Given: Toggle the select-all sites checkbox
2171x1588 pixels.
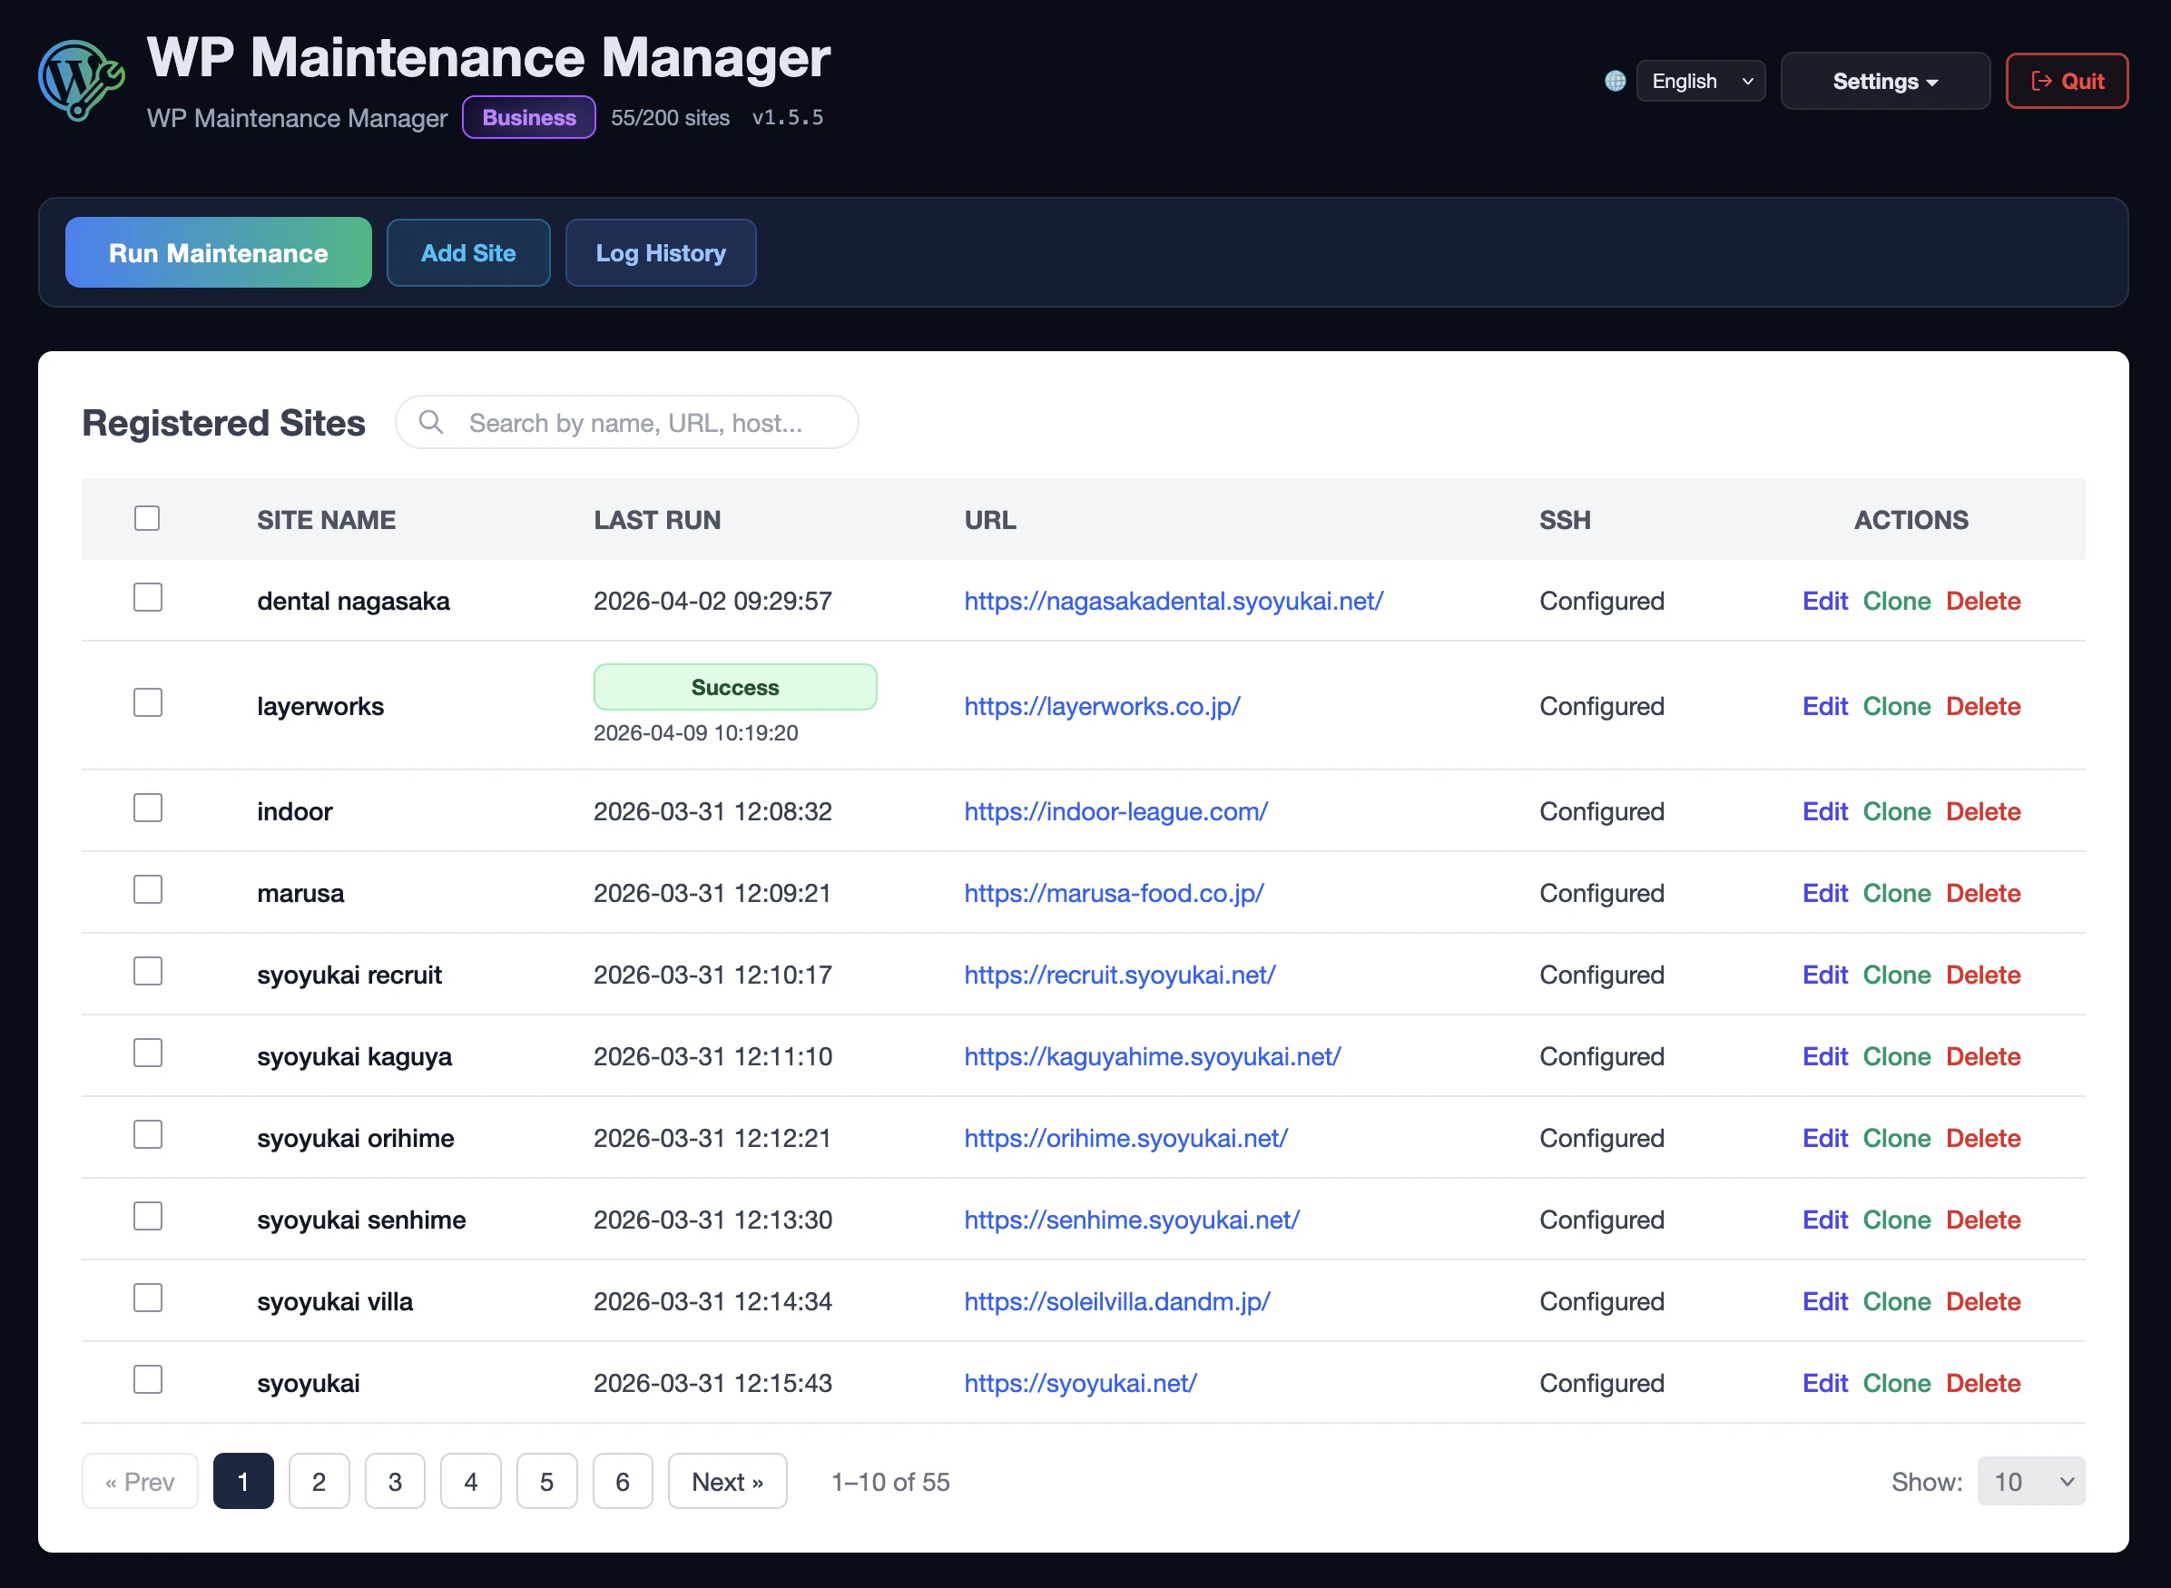Looking at the screenshot, I should (147, 518).
